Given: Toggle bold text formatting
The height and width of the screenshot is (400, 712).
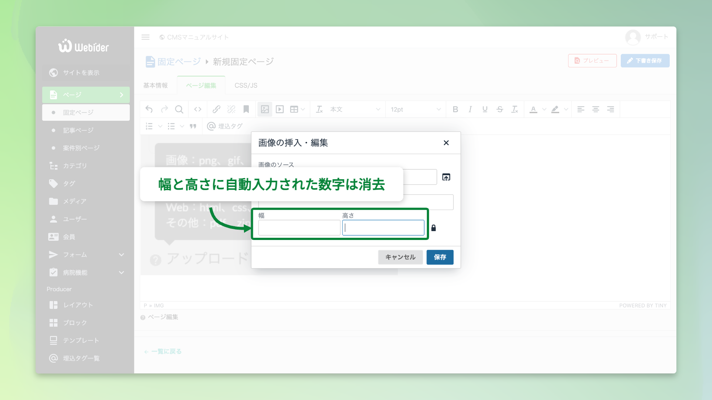Looking at the screenshot, I should tap(455, 109).
